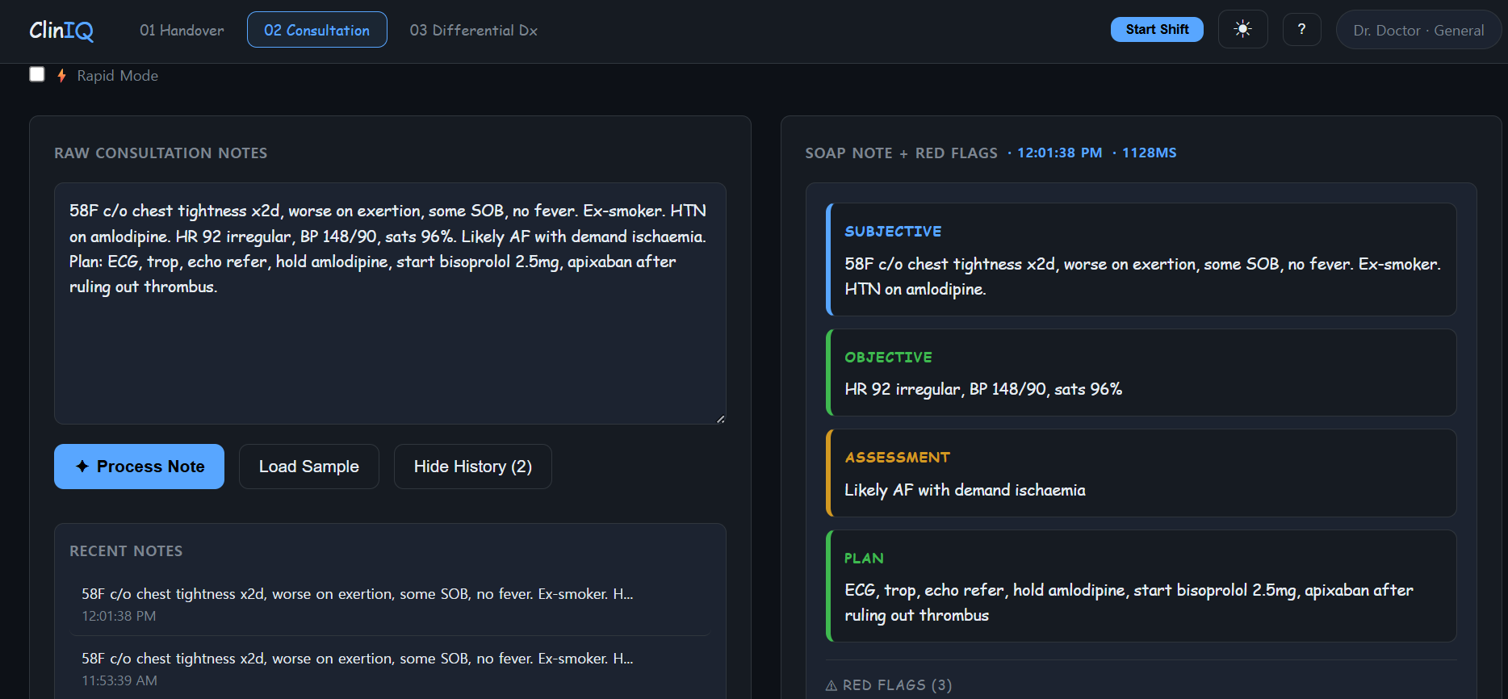Open the recent note from 12:01:38 PM
This screenshot has width=1508, height=699.
[390, 604]
